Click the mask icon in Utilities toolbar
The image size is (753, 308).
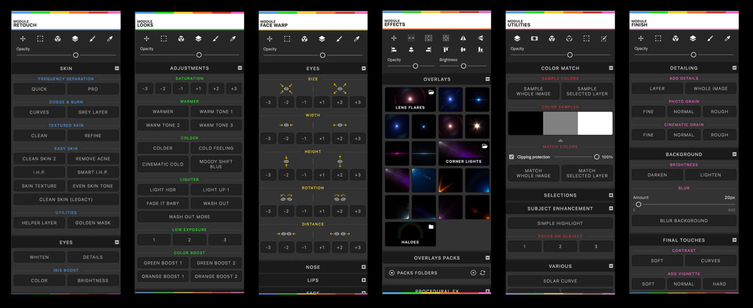click(534, 39)
